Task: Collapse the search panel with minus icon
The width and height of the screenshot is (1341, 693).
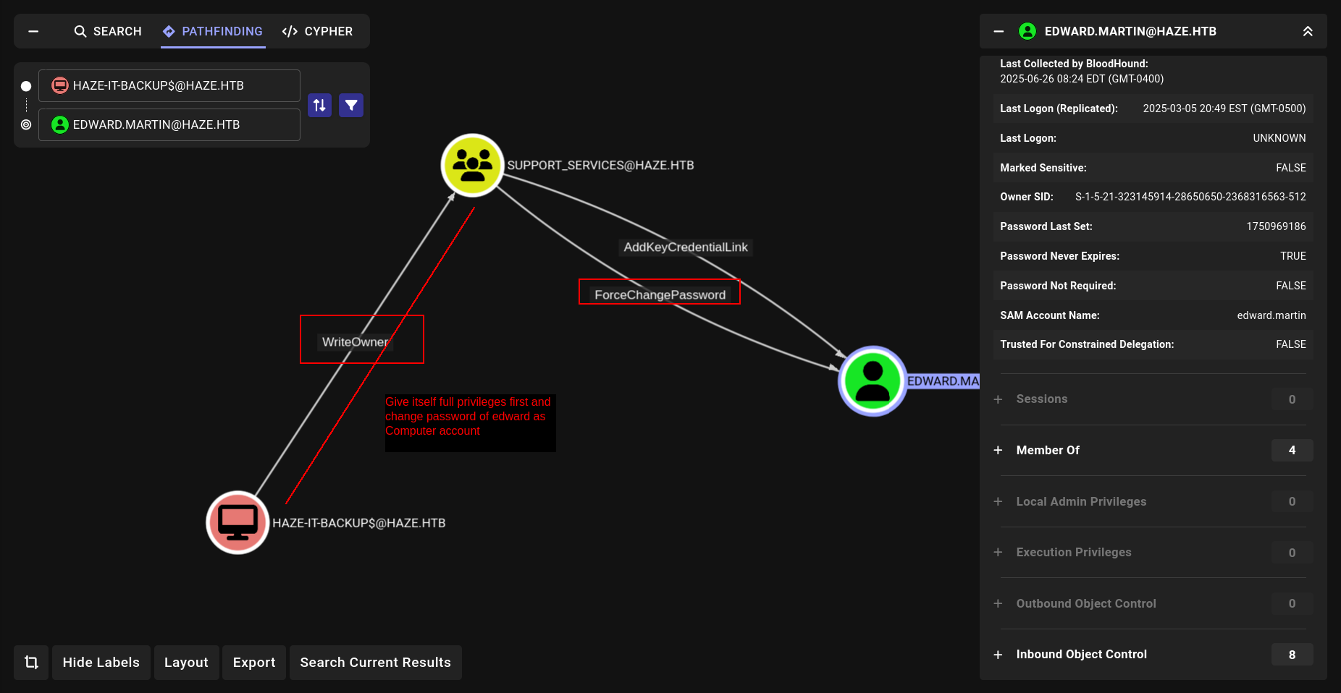Action: [33, 31]
